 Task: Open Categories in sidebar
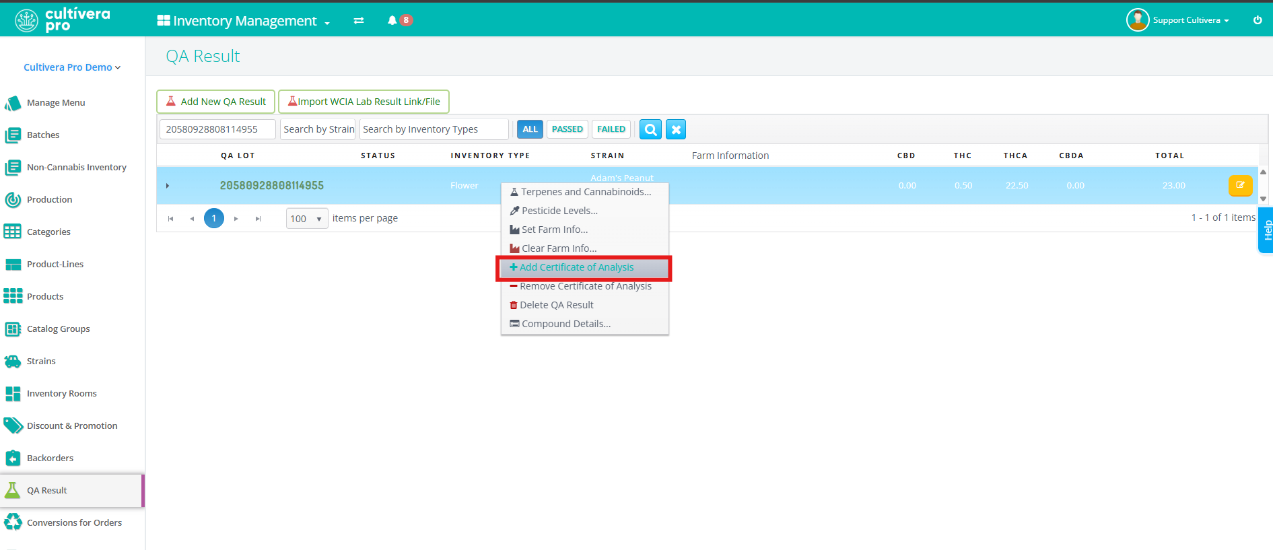48,232
